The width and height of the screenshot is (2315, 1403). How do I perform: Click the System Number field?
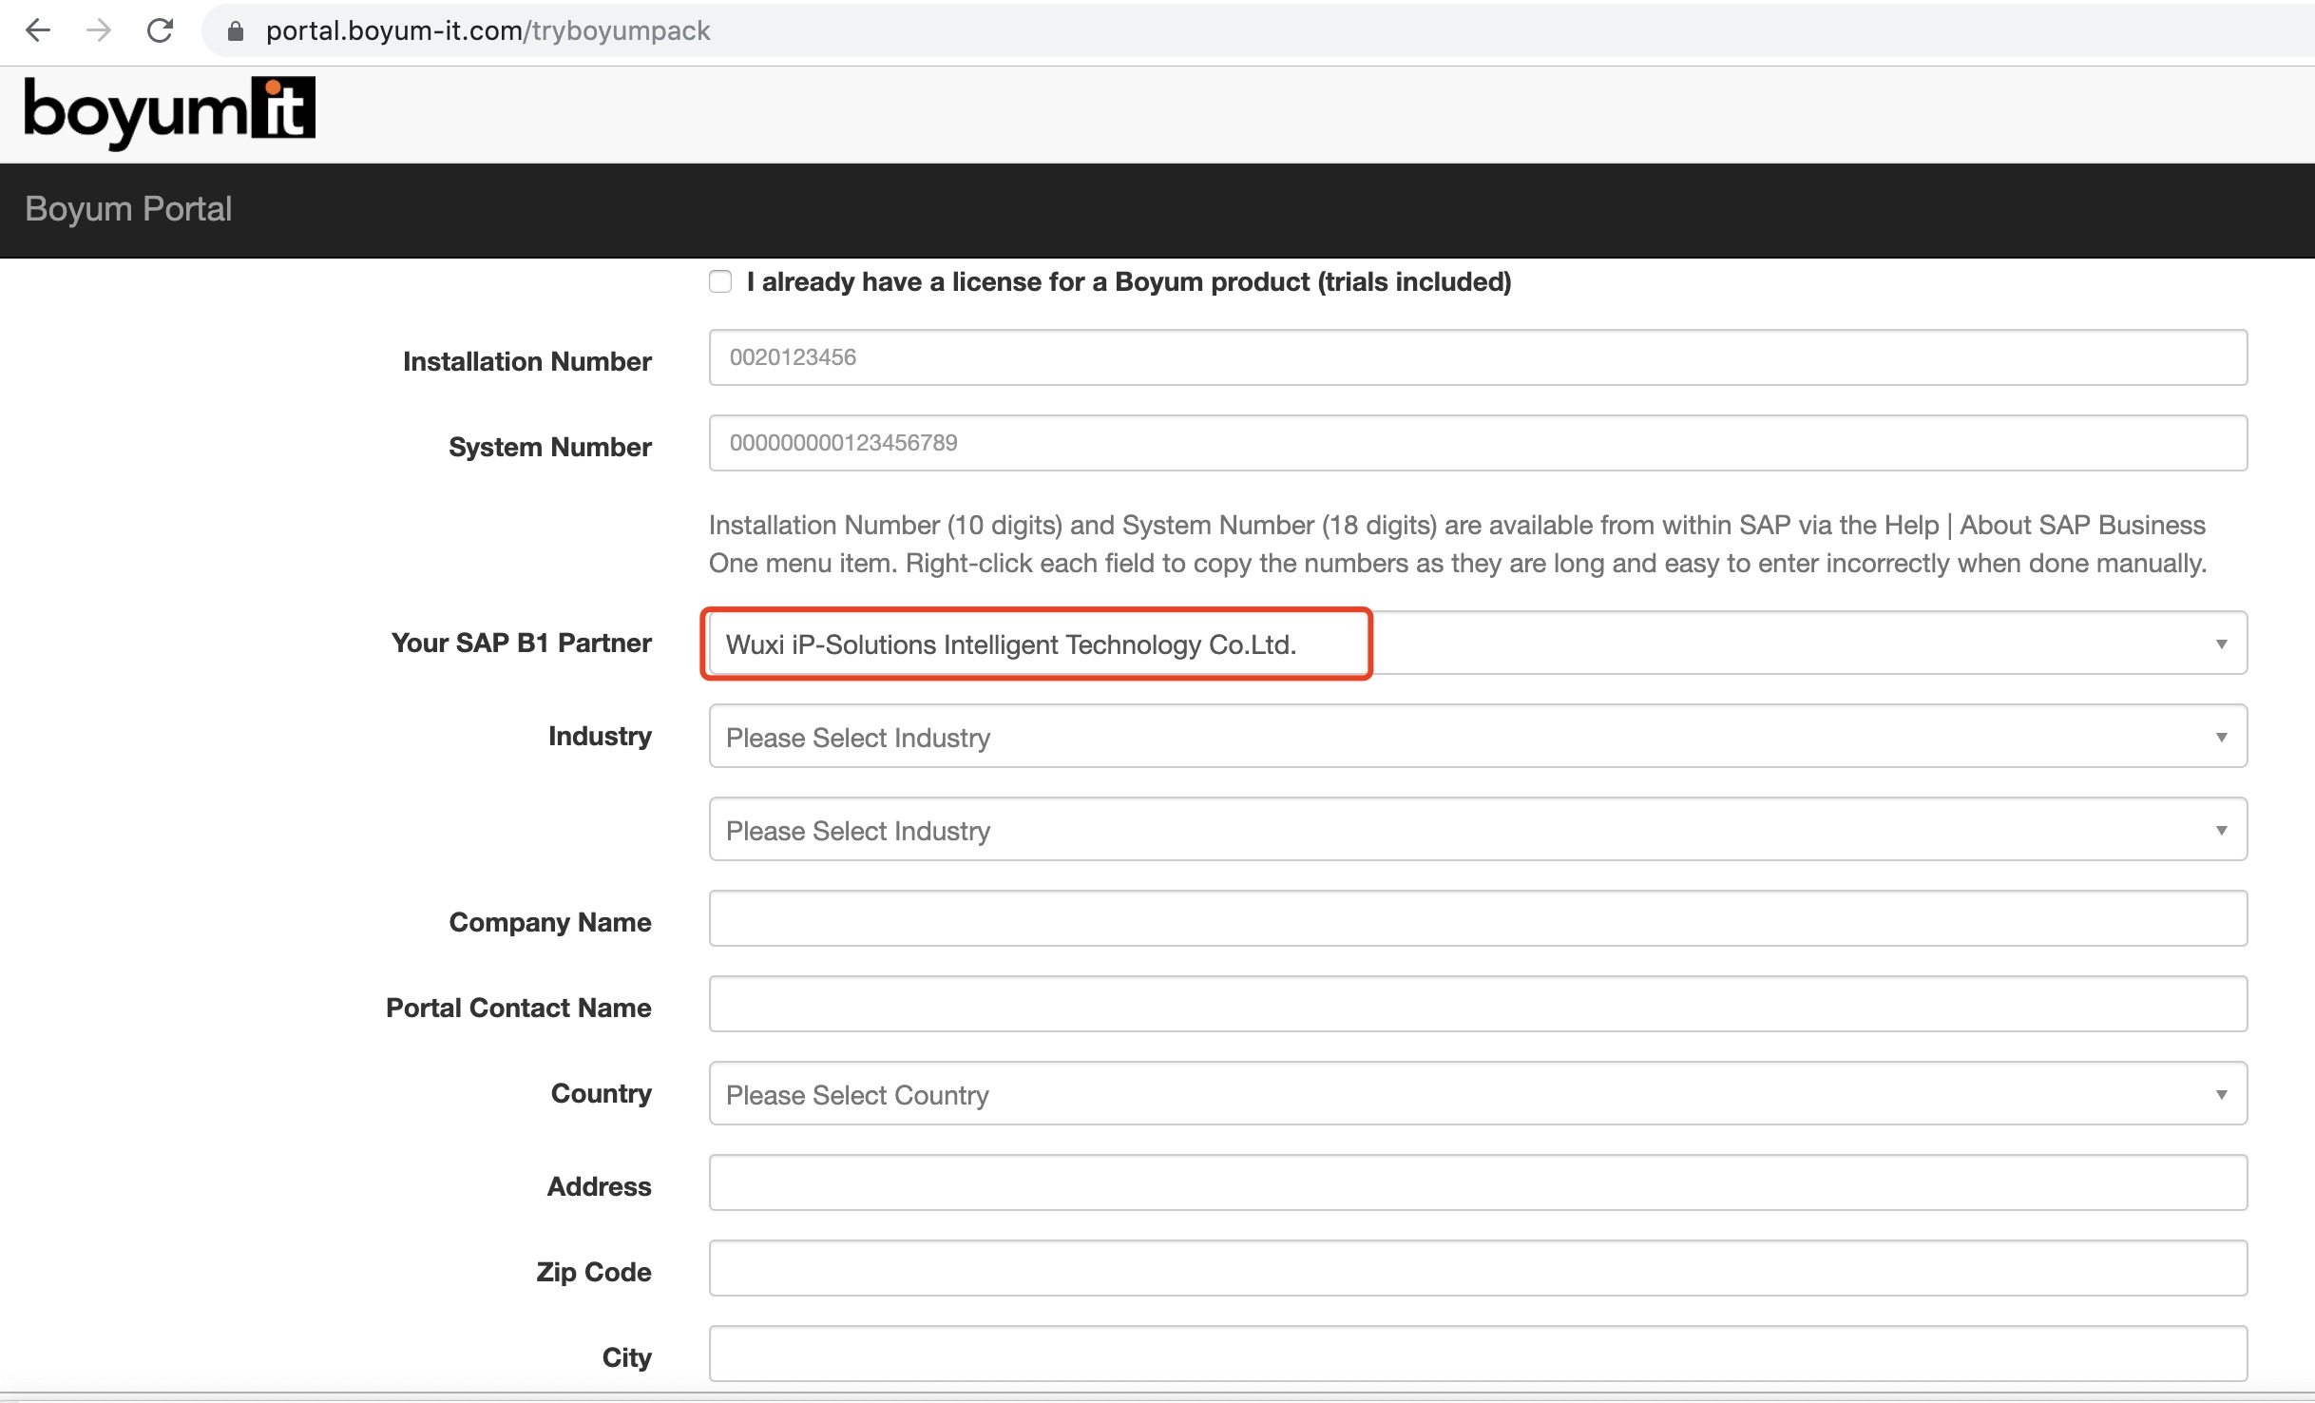[1478, 443]
